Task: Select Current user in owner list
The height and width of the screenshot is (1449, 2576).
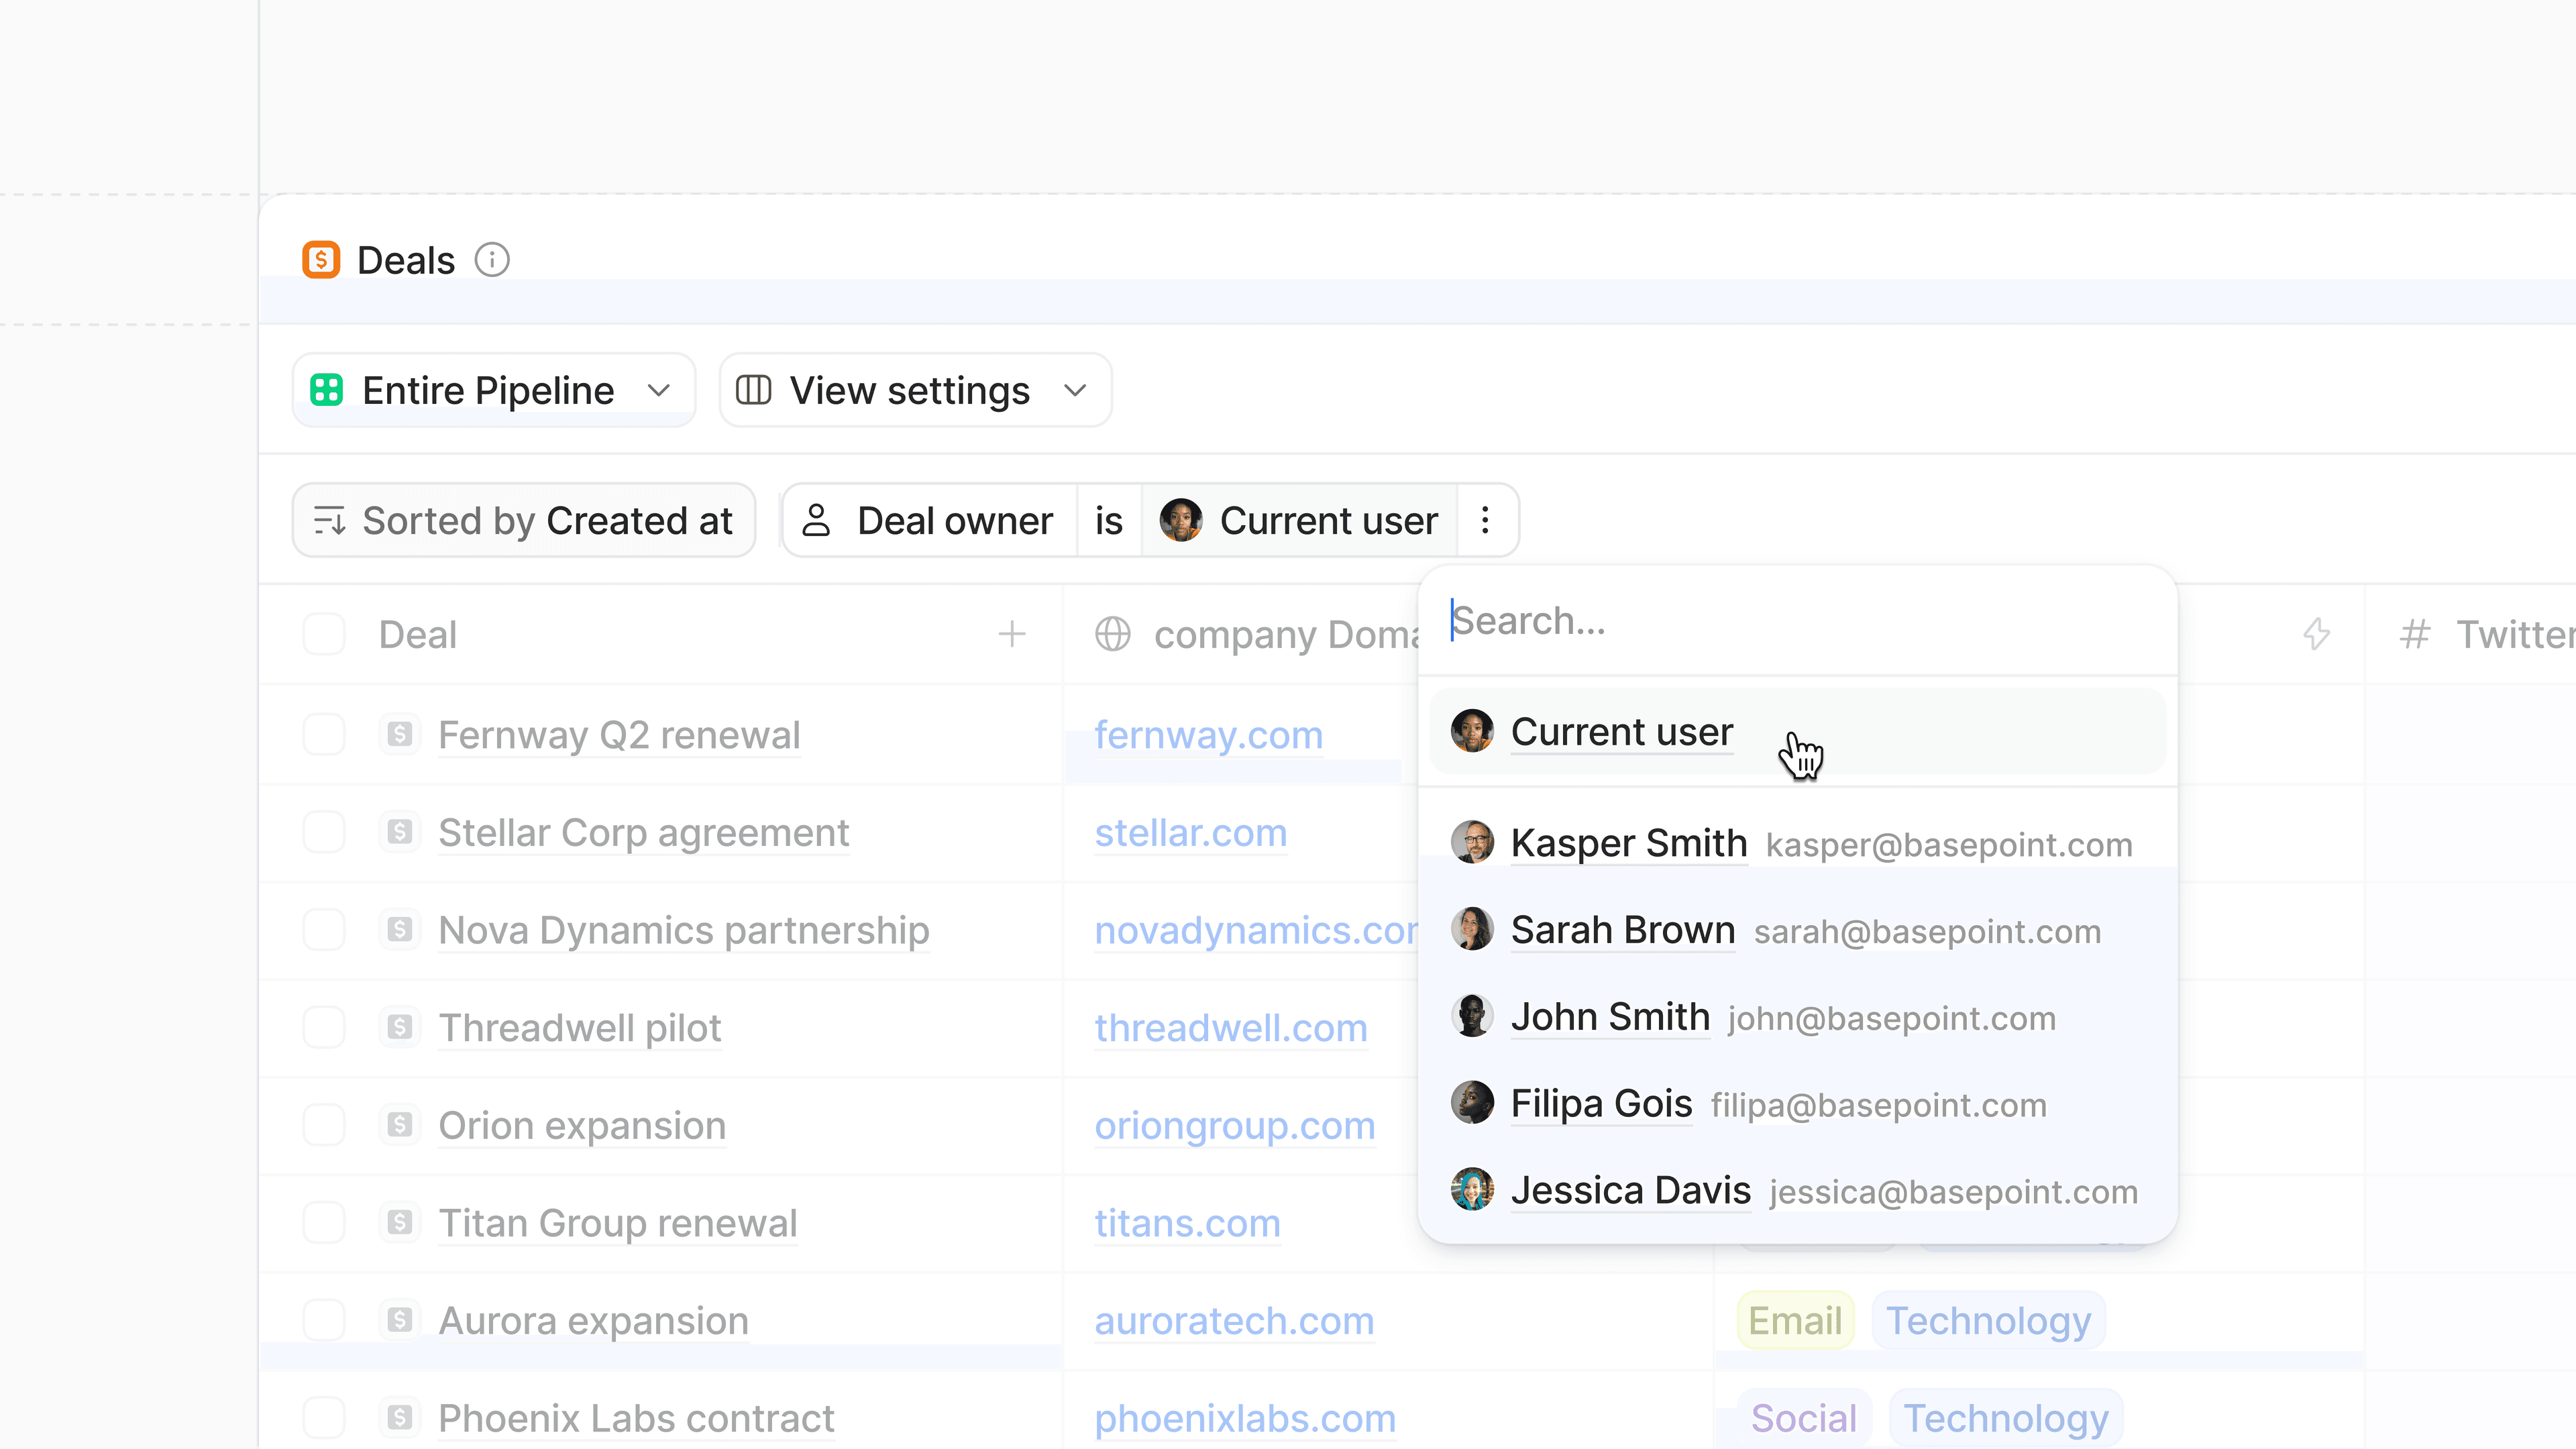Action: point(1621,732)
